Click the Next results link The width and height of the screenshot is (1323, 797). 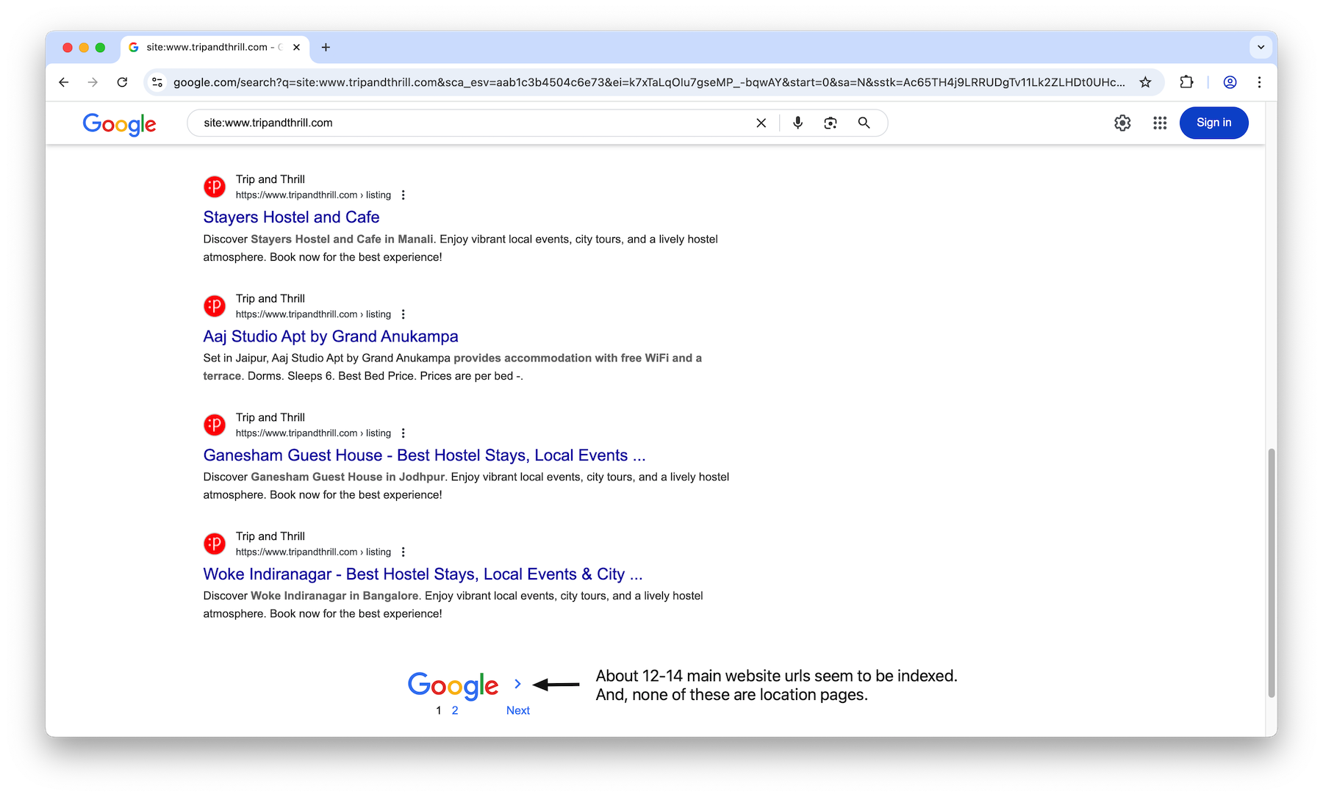pyautogui.click(x=518, y=710)
